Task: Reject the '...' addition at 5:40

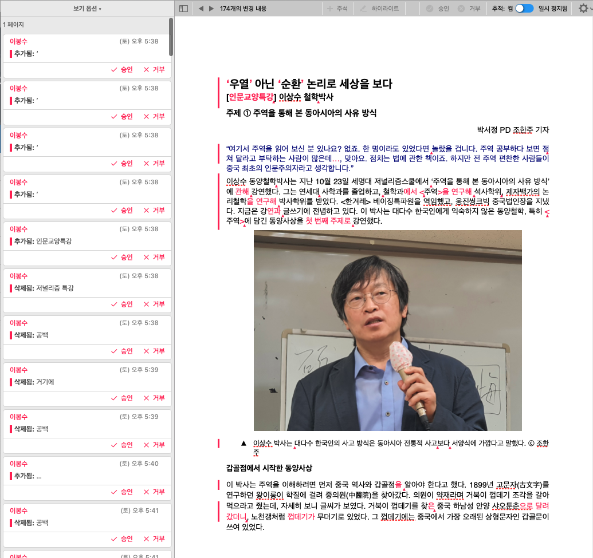Action: tap(154, 492)
